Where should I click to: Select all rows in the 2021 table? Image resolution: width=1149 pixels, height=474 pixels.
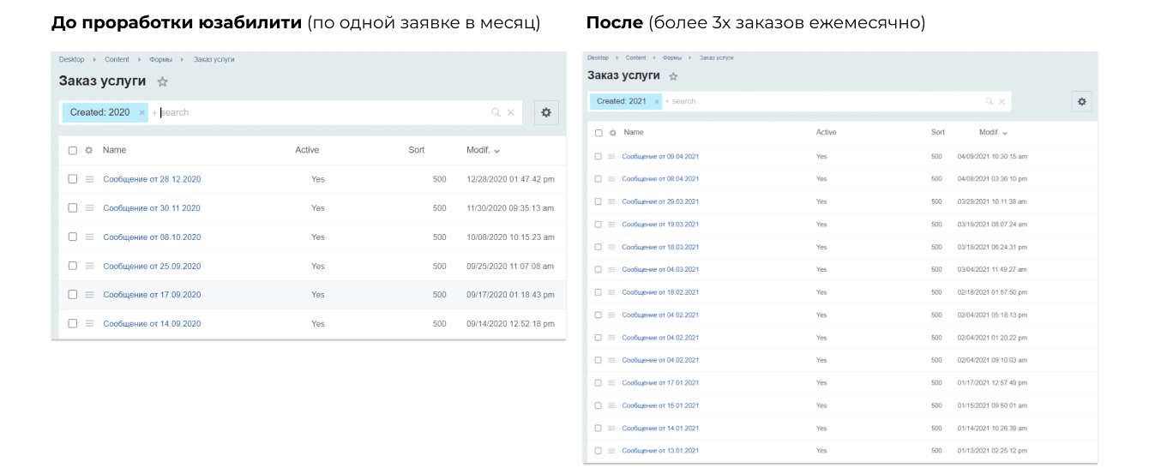click(x=599, y=133)
